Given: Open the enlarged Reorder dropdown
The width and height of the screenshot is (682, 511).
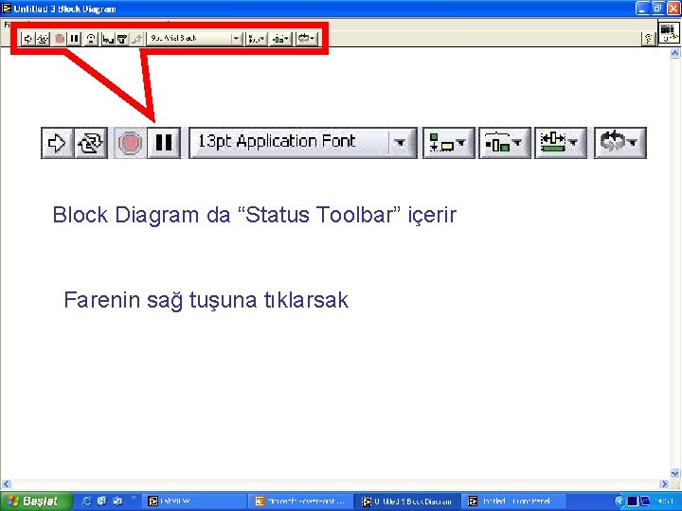Looking at the screenshot, I should (620, 143).
